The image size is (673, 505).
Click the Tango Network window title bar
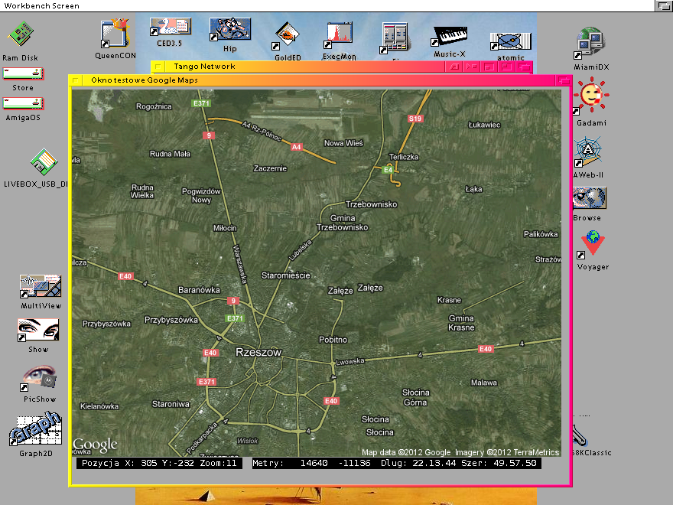click(304, 67)
